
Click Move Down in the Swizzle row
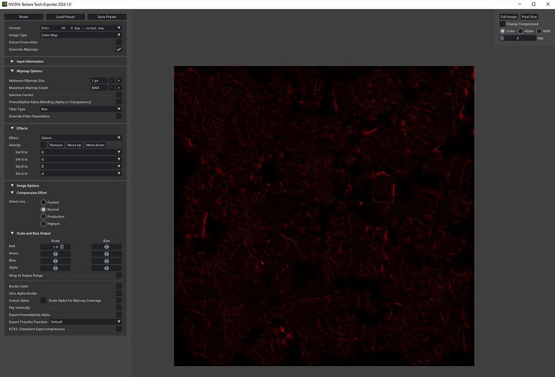(95, 144)
